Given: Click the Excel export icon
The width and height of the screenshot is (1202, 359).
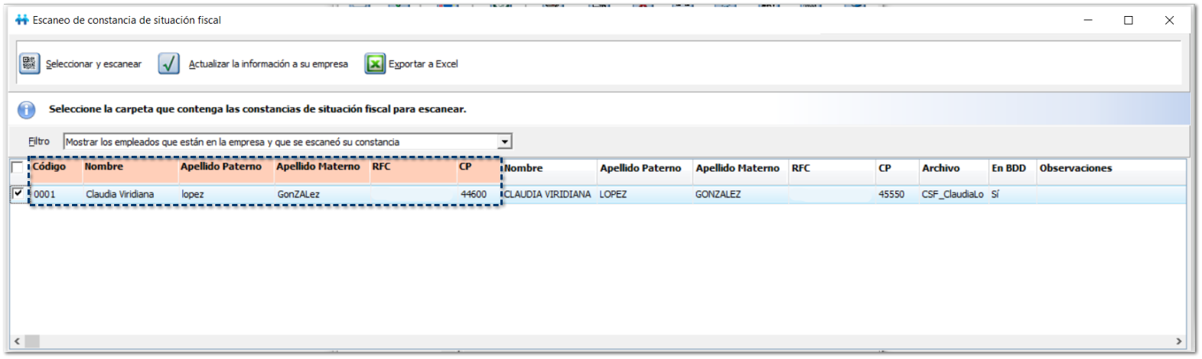Looking at the screenshot, I should (374, 63).
